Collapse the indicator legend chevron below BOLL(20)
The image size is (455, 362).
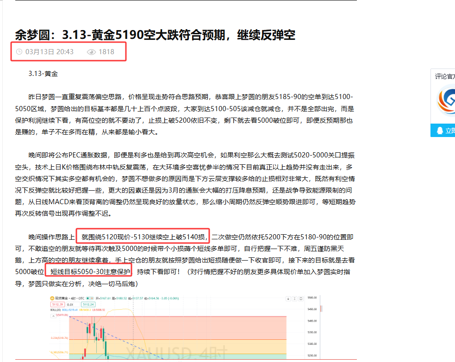click(x=53, y=316)
